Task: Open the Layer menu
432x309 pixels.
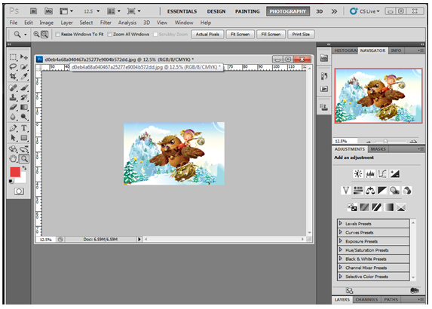Action: click(66, 23)
